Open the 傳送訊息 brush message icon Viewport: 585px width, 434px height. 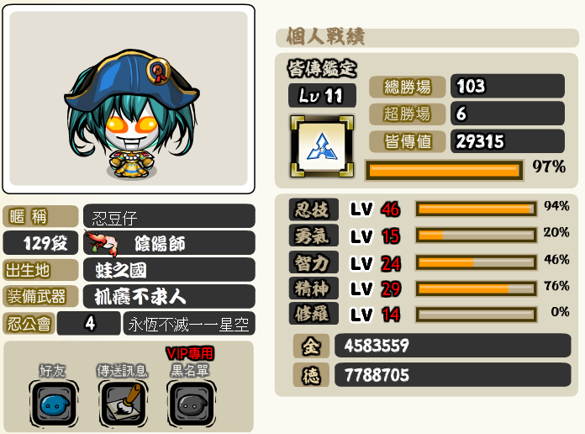(123, 404)
